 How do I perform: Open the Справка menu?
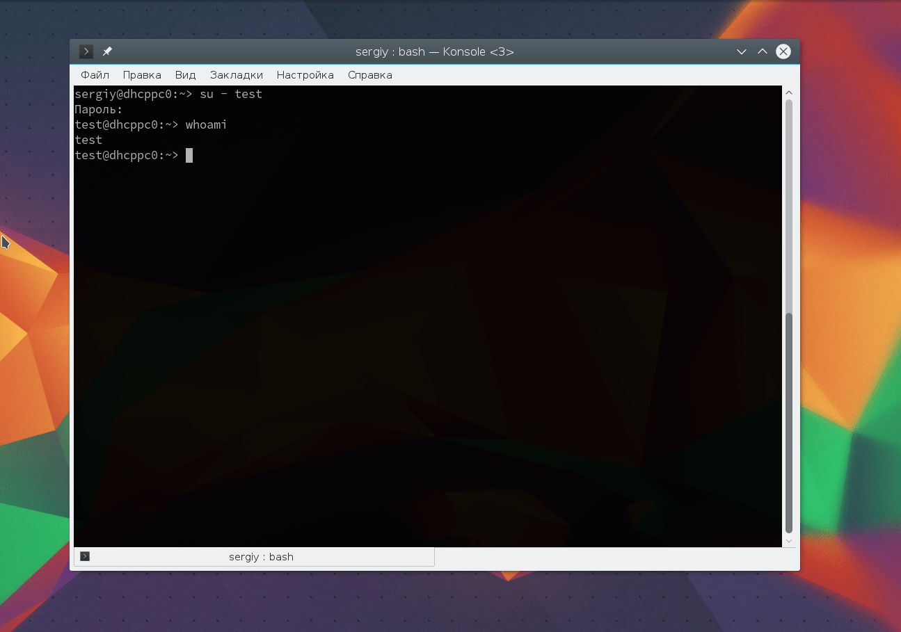[x=369, y=74]
